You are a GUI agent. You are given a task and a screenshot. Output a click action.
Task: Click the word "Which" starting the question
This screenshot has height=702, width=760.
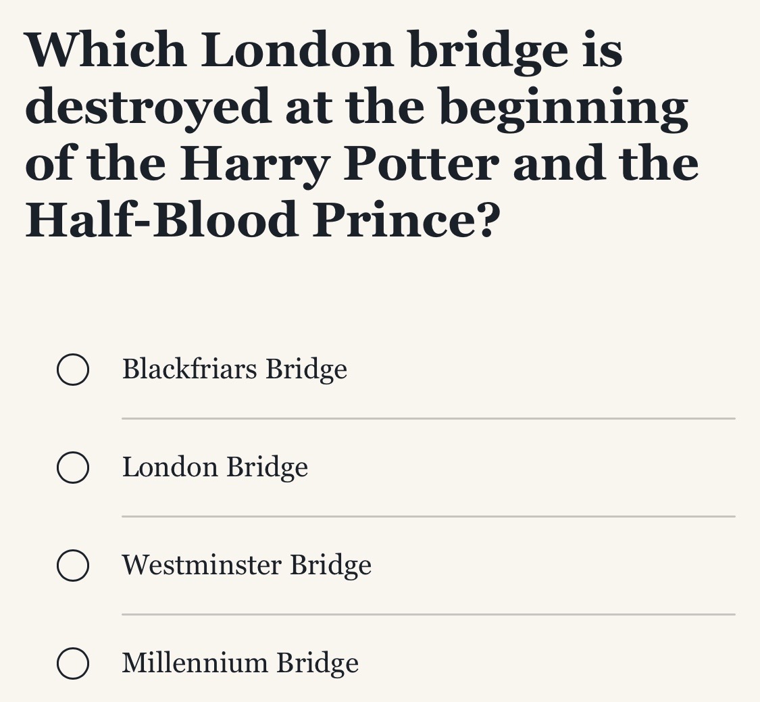click(106, 51)
